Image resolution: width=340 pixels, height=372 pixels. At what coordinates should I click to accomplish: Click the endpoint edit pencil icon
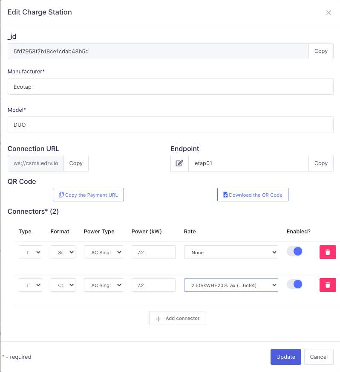pos(179,163)
